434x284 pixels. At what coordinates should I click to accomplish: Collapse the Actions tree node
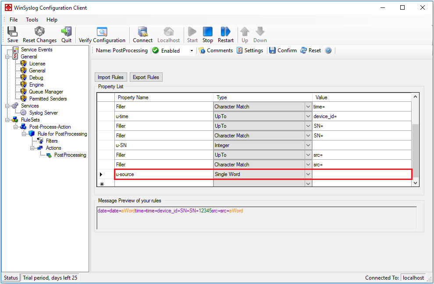point(32,148)
